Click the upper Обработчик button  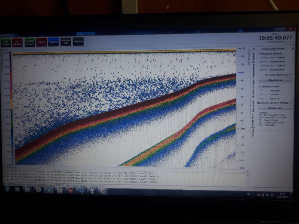tap(275, 80)
